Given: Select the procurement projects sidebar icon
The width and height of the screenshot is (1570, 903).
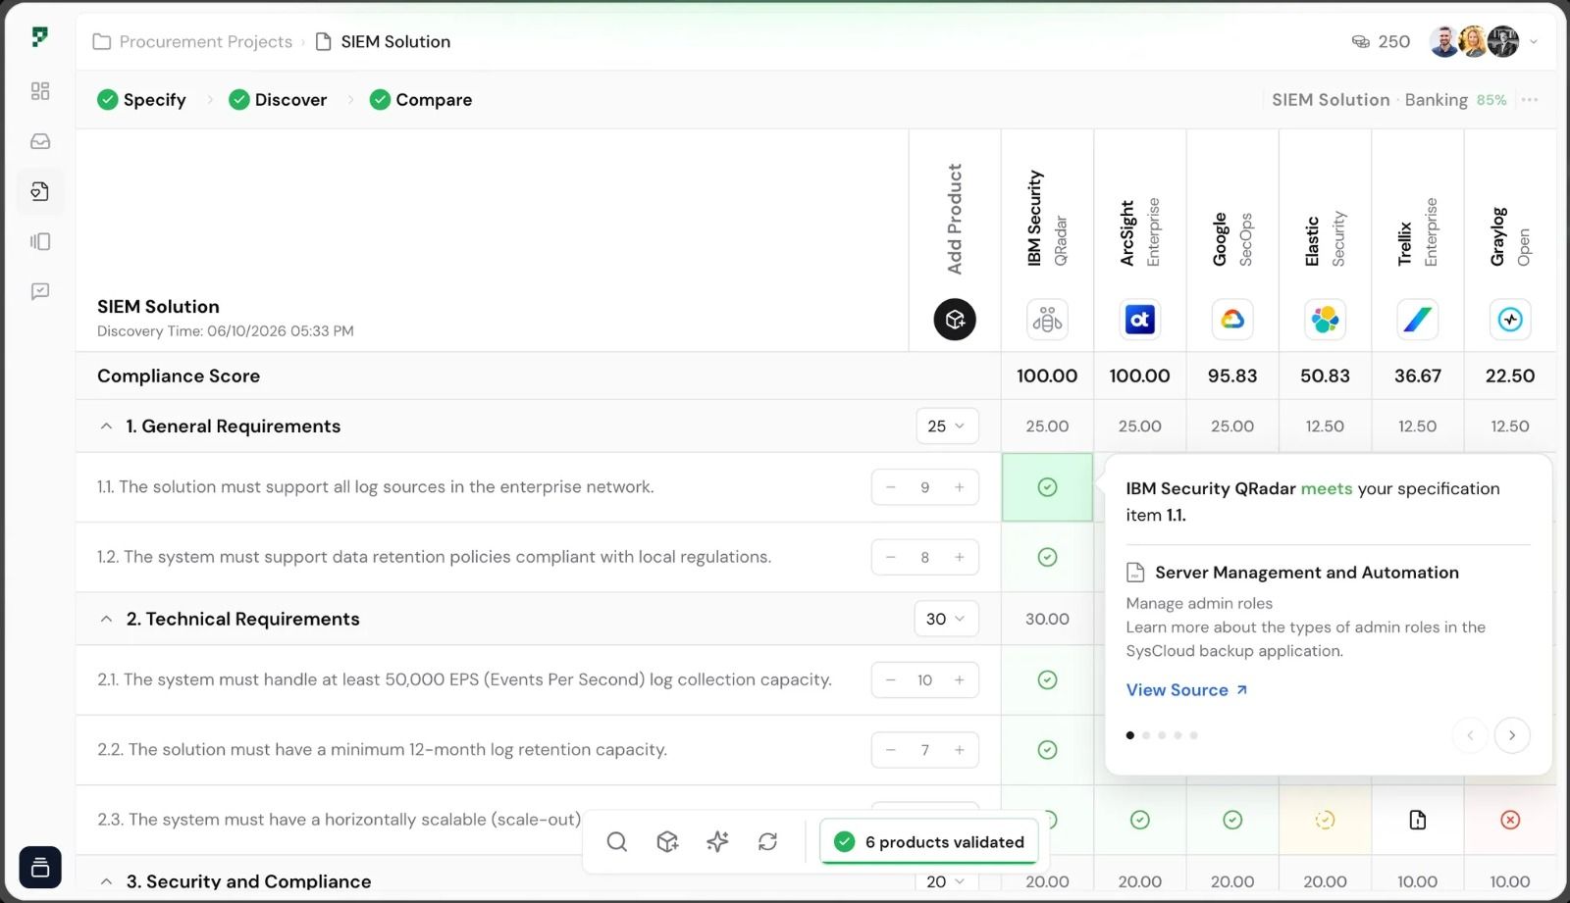Looking at the screenshot, I should 40,191.
